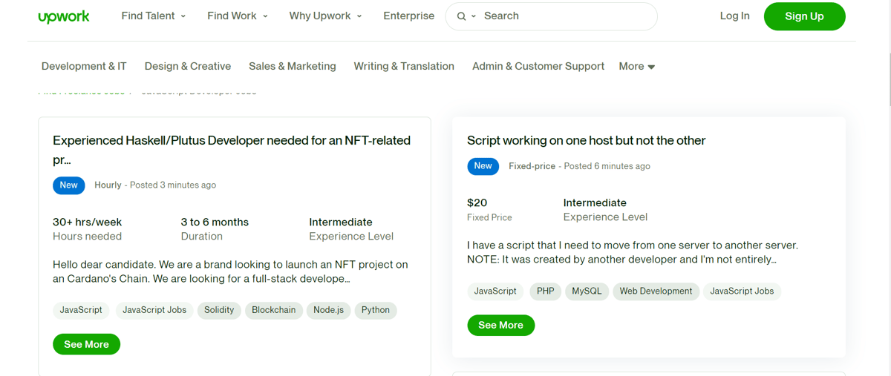See More on the Haskell/Plutus job
This screenshot has height=376, width=891.
pyautogui.click(x=86, y=345)
